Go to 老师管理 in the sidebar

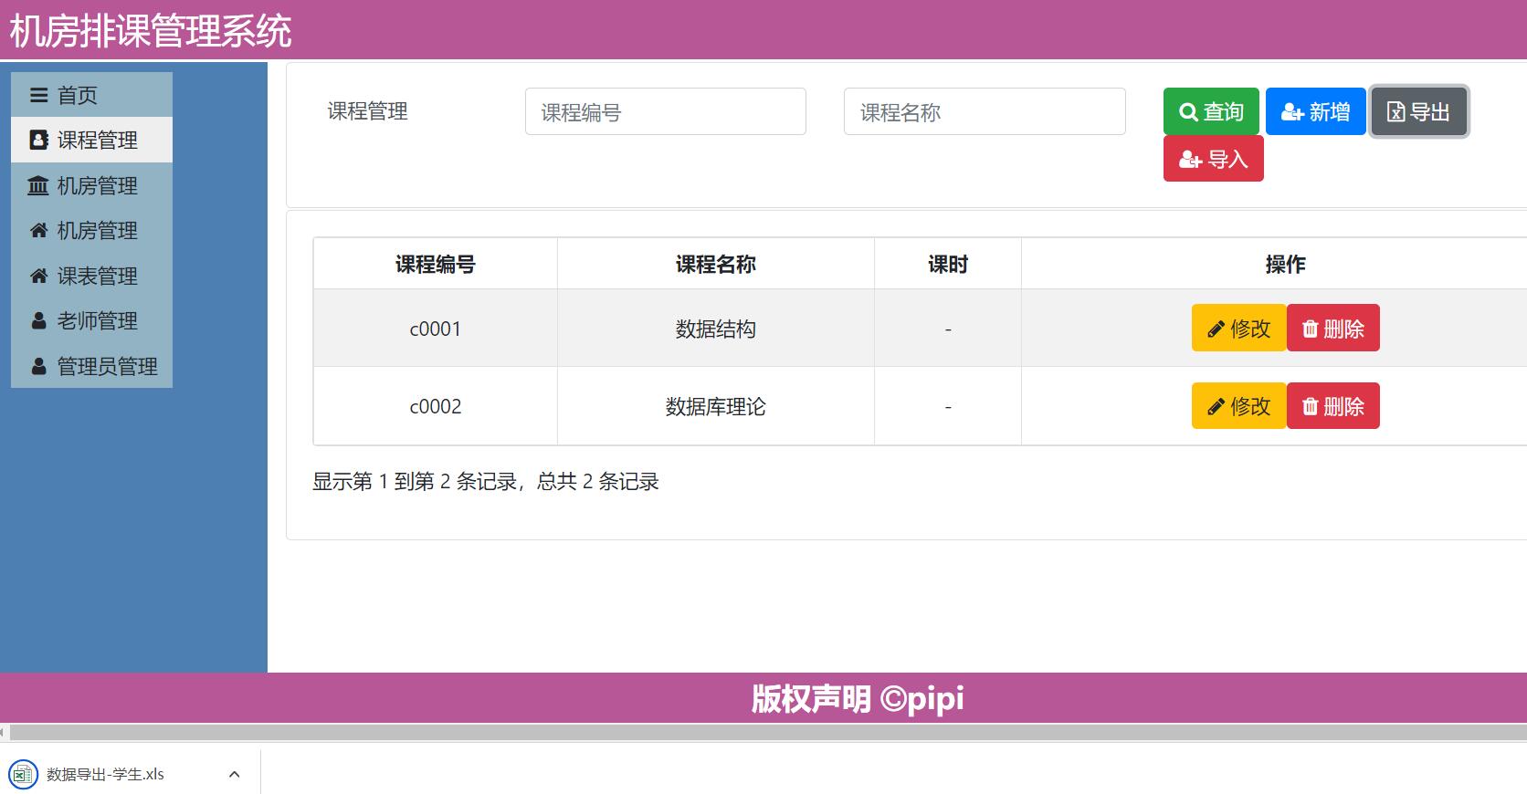91,320
